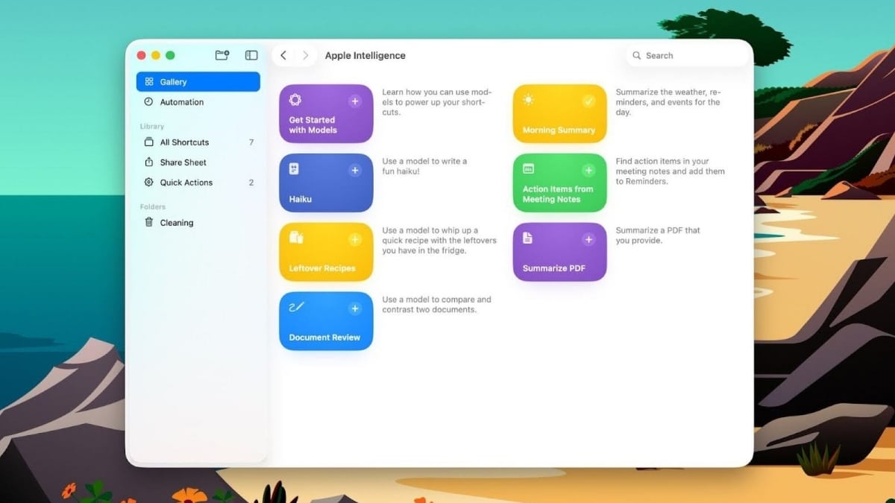Viewport: 895px width, 503px height.
Task: Add the Haiku shortcut with plus
Action: pos(355,170)
